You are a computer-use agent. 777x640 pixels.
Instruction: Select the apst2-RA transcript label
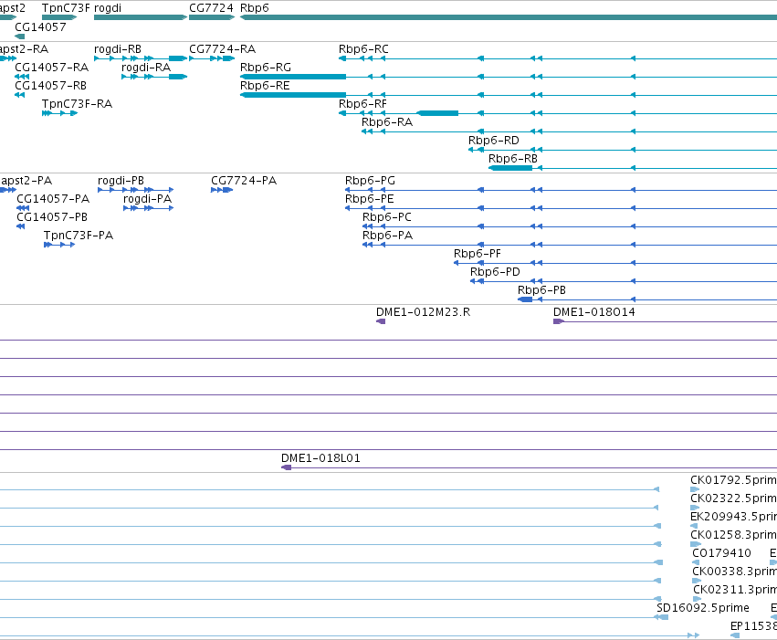click(x=24, y=49)
